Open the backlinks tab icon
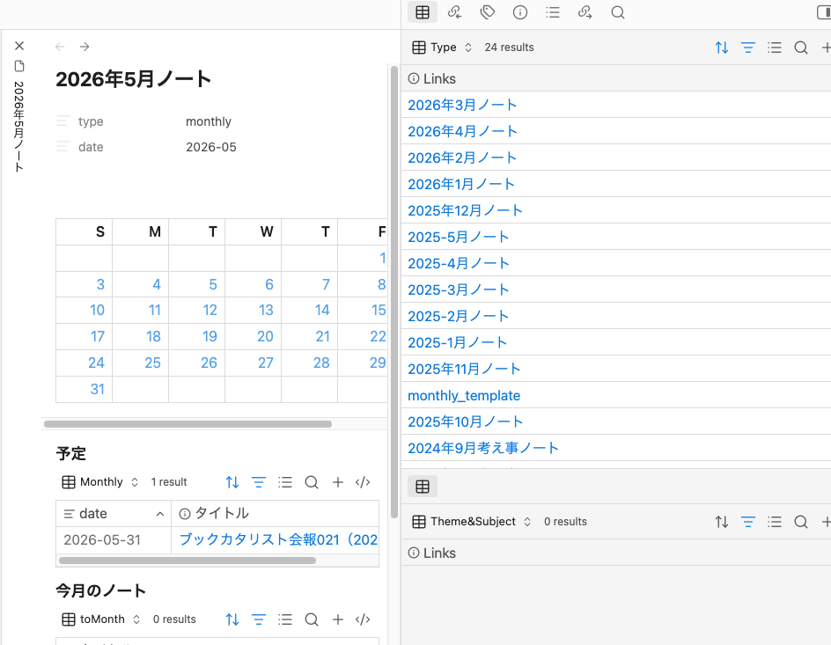This screenshot has height=645, width=831. (455, 12)
